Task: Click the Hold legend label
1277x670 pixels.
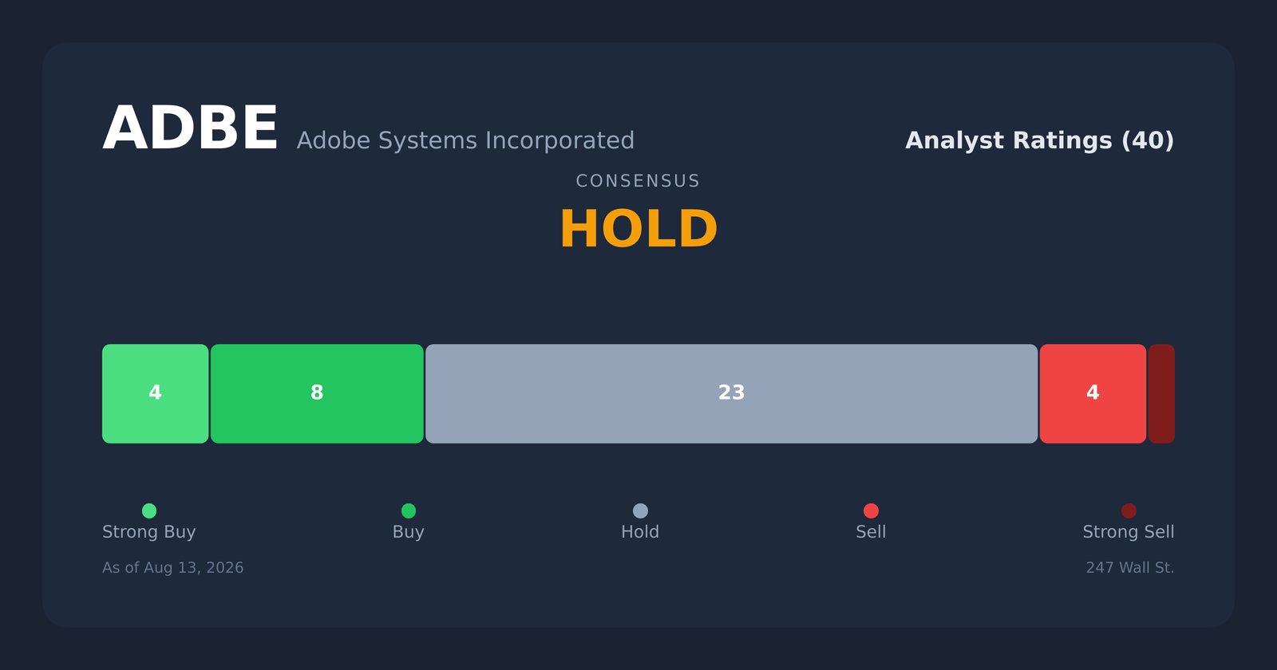Action: pyautogui.click(x=640, y=532)
